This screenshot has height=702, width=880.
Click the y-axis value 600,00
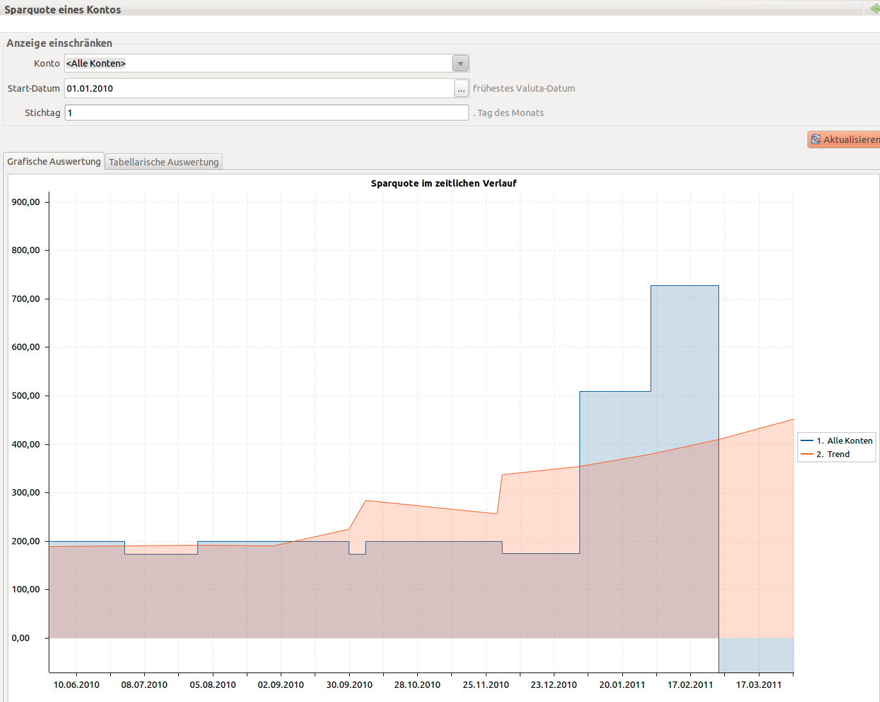click(x=26, y=347)
